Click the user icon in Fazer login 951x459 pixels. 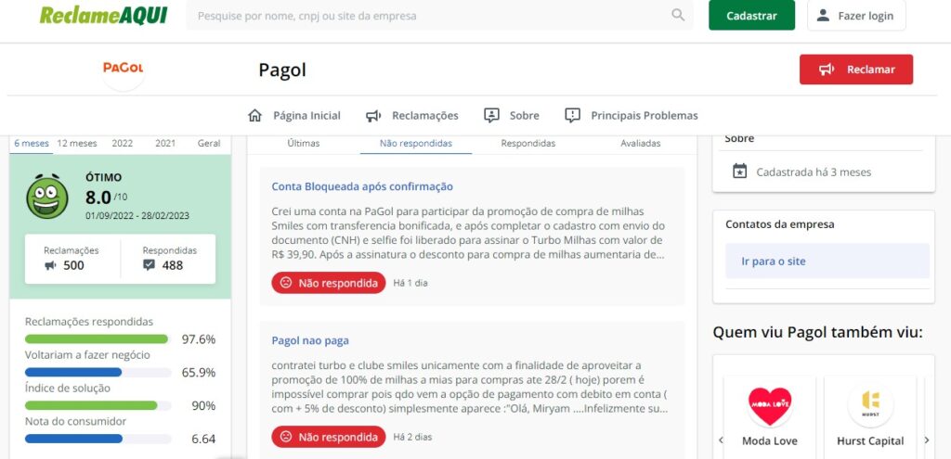[823, 15]
